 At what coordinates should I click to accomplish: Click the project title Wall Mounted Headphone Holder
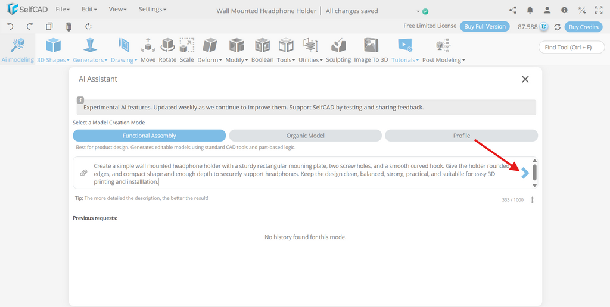[x=266, y=11]
